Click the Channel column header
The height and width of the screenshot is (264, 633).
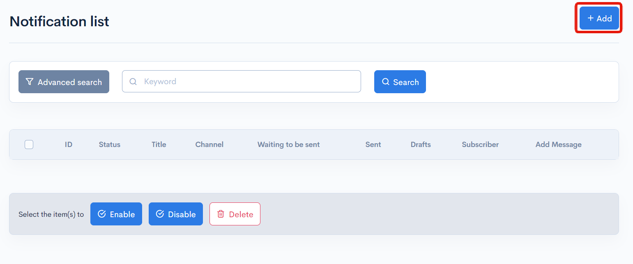[209, 145]
